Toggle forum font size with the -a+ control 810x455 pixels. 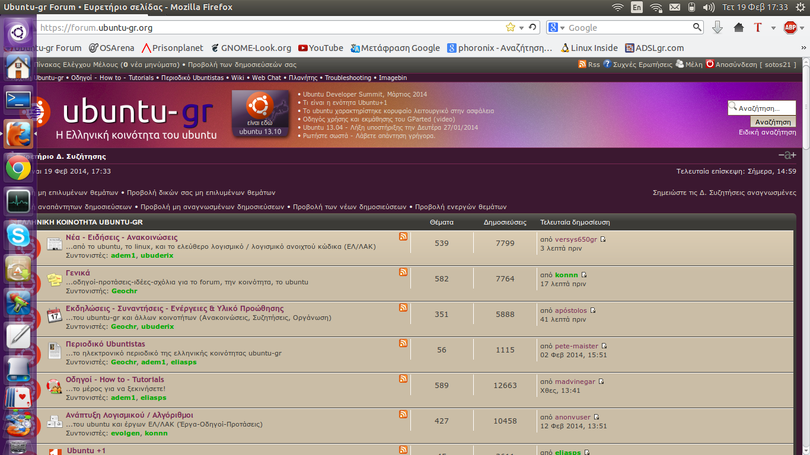pos(787,155)
